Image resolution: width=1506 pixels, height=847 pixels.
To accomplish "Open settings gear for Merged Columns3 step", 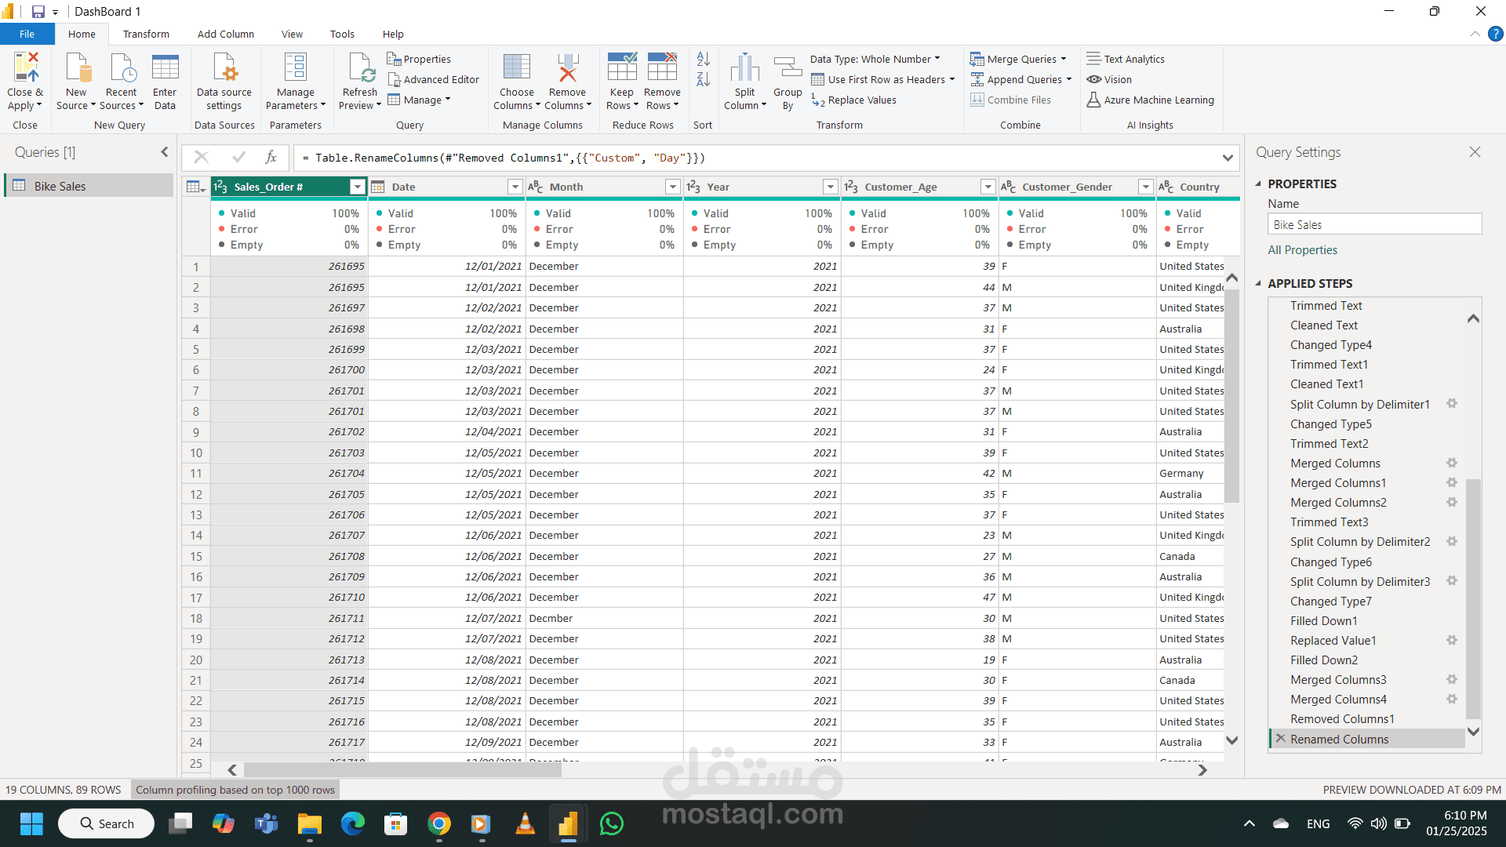I will (1452, 679).
